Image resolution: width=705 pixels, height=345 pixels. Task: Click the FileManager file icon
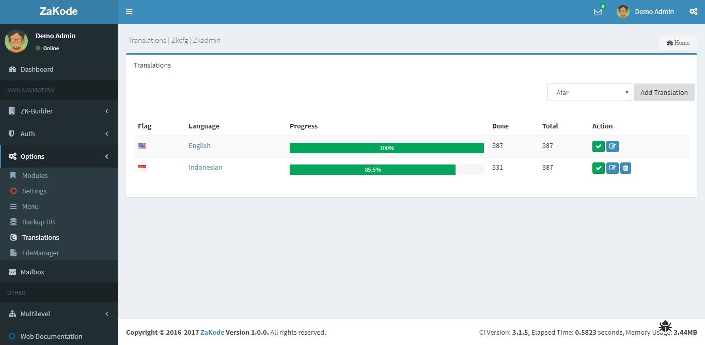coord(13,253)
